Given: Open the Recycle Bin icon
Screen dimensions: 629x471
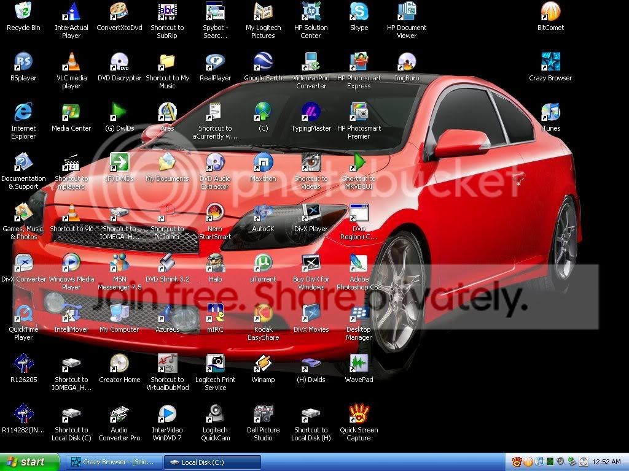Looking at the screenshot, I should [23, 12].
